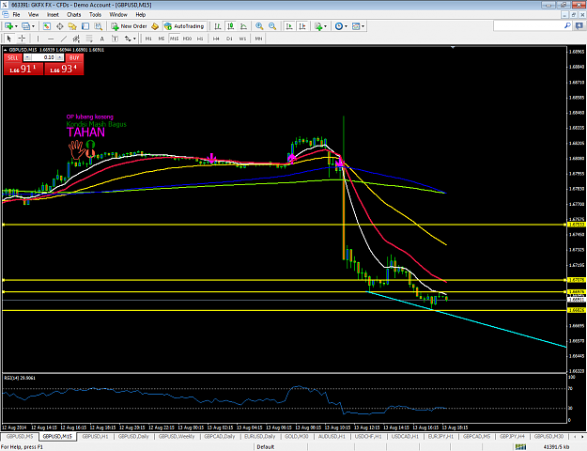
Task: Open the Window menu
Action: click(x=118, y=15)
